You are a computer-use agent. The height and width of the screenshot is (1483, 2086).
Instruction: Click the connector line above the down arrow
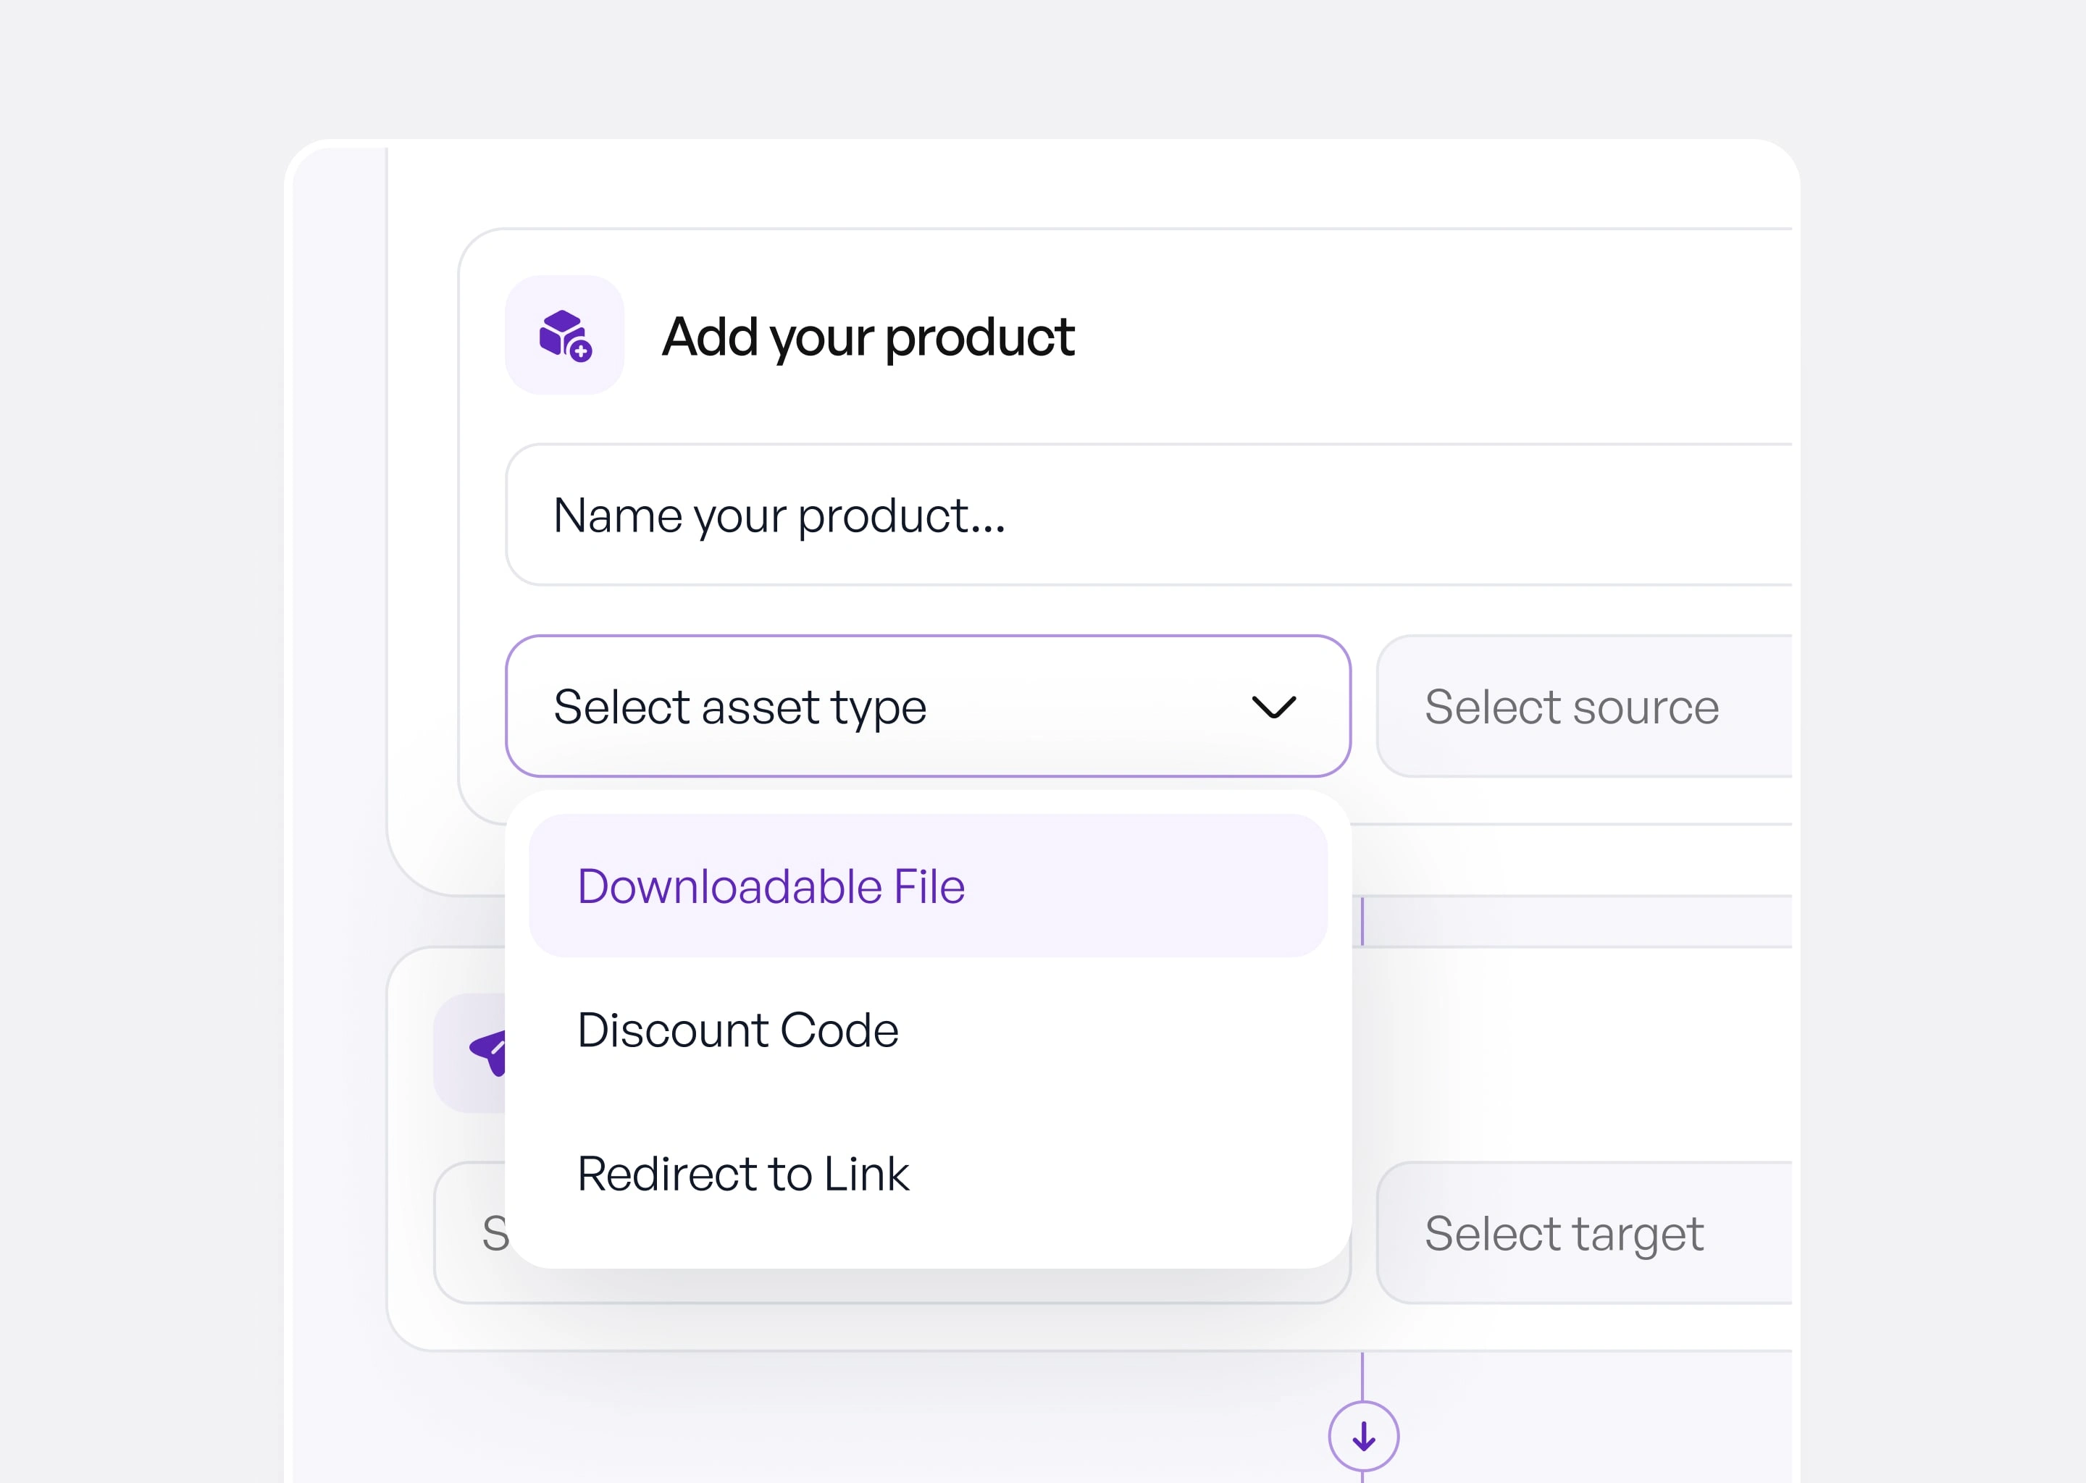(1362, 1375)
